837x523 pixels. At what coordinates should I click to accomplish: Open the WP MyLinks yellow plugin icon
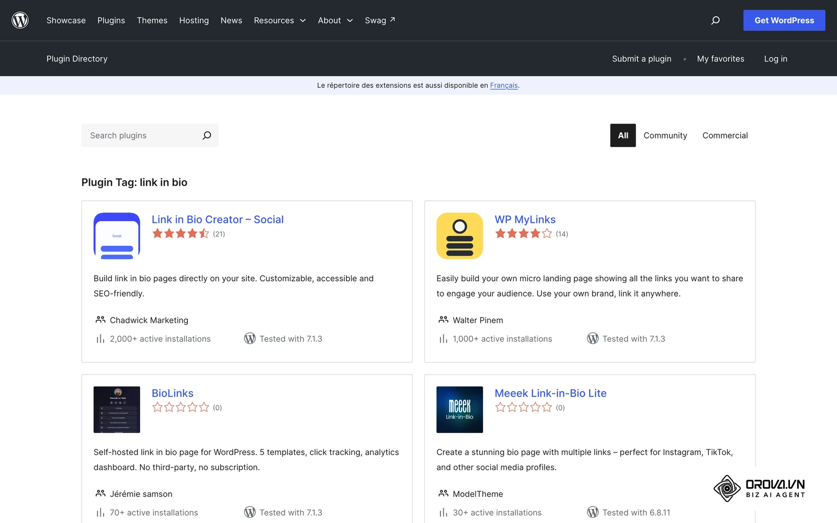(x=460, y=236)
